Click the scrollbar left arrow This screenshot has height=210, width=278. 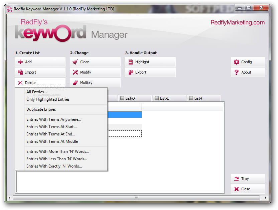[9, 198]
